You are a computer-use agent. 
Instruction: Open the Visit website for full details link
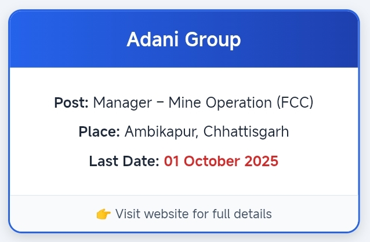[x=193, y=214]
